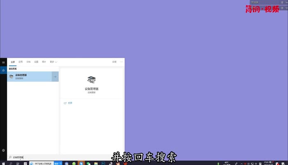Image resolution: width=288 pixels, height=165 pixels.
Task: Open WeChat from the taskbar
Action: 88,164
